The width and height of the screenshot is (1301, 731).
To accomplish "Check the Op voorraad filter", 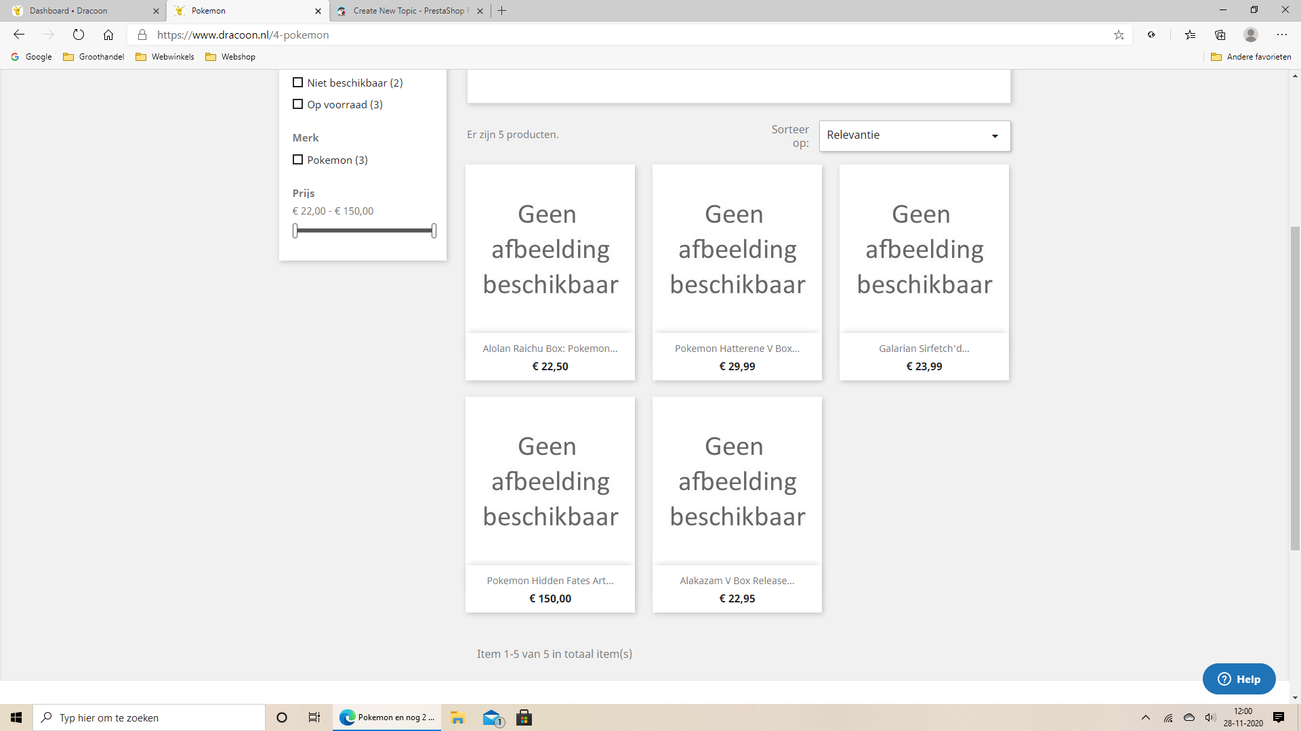I will (x=297, y=104).
